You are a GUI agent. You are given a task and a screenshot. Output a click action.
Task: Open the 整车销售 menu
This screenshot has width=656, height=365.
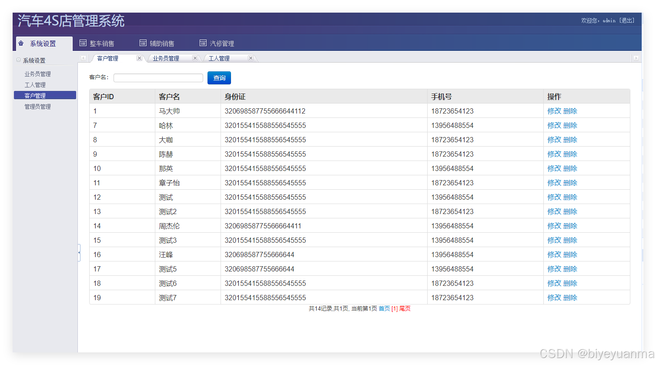(x=101, y=43)
